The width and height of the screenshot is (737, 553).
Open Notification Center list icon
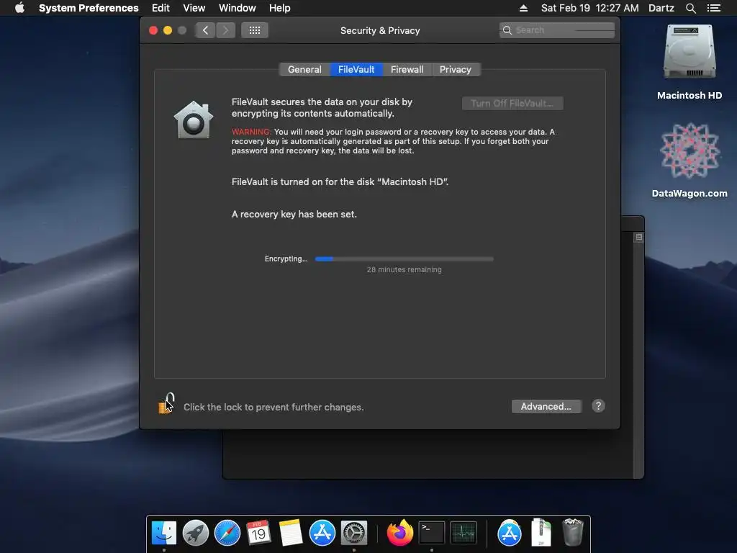713,8
